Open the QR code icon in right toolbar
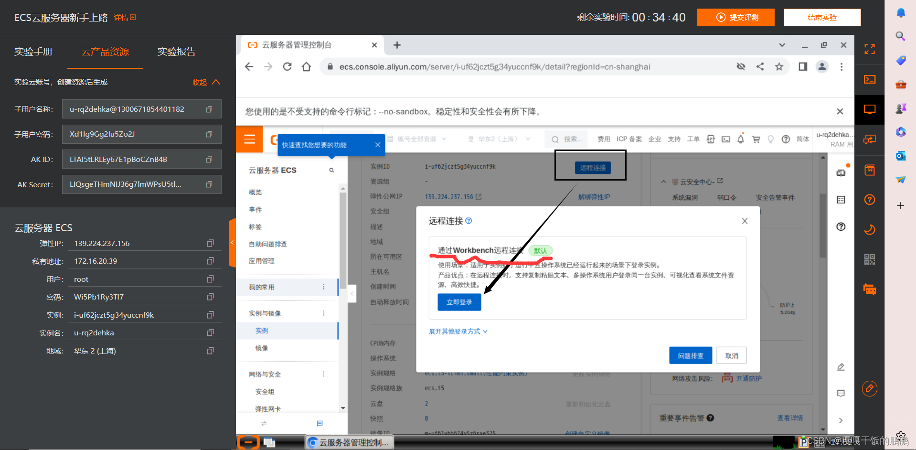This screenshot has width=916, height=450. click(870, 259)
